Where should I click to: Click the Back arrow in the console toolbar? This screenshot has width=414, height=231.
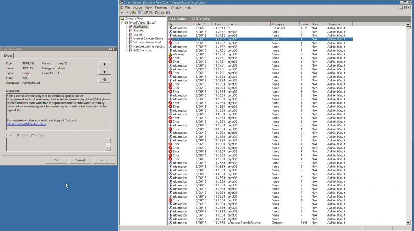(x=122, y=13)
